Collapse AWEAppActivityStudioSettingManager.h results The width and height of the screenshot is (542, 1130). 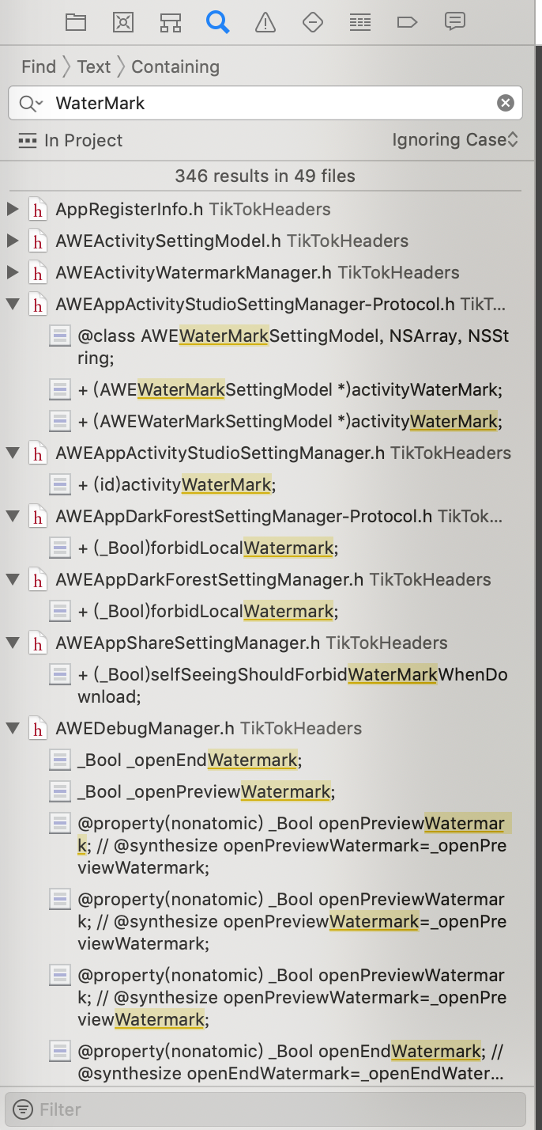click(12, 453)
